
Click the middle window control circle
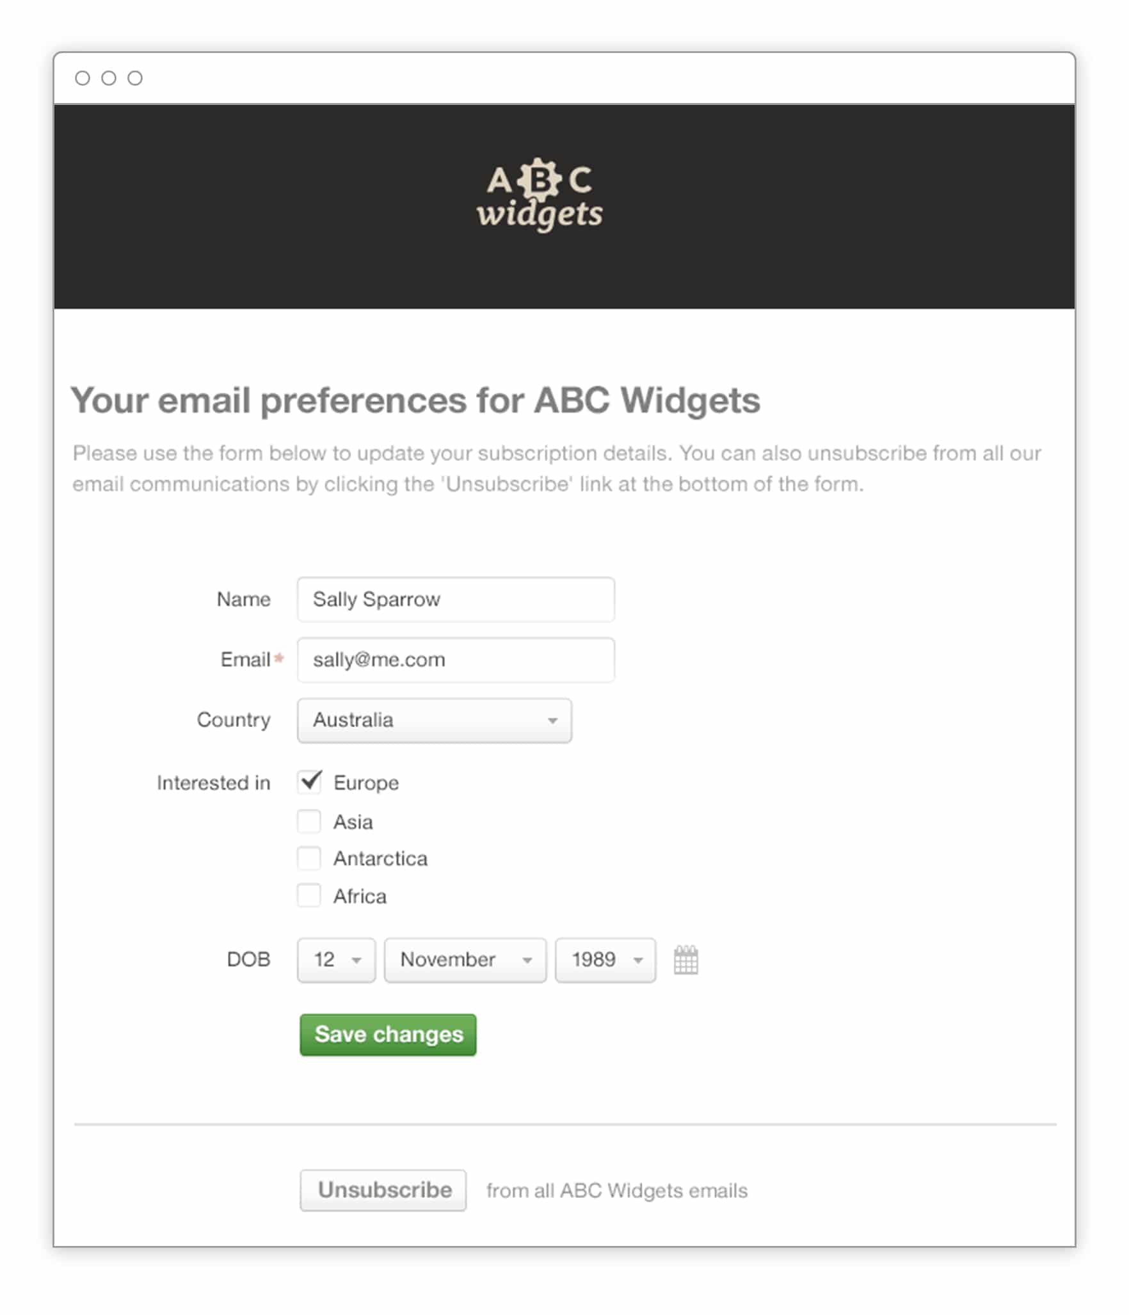(x=109, y=78)
